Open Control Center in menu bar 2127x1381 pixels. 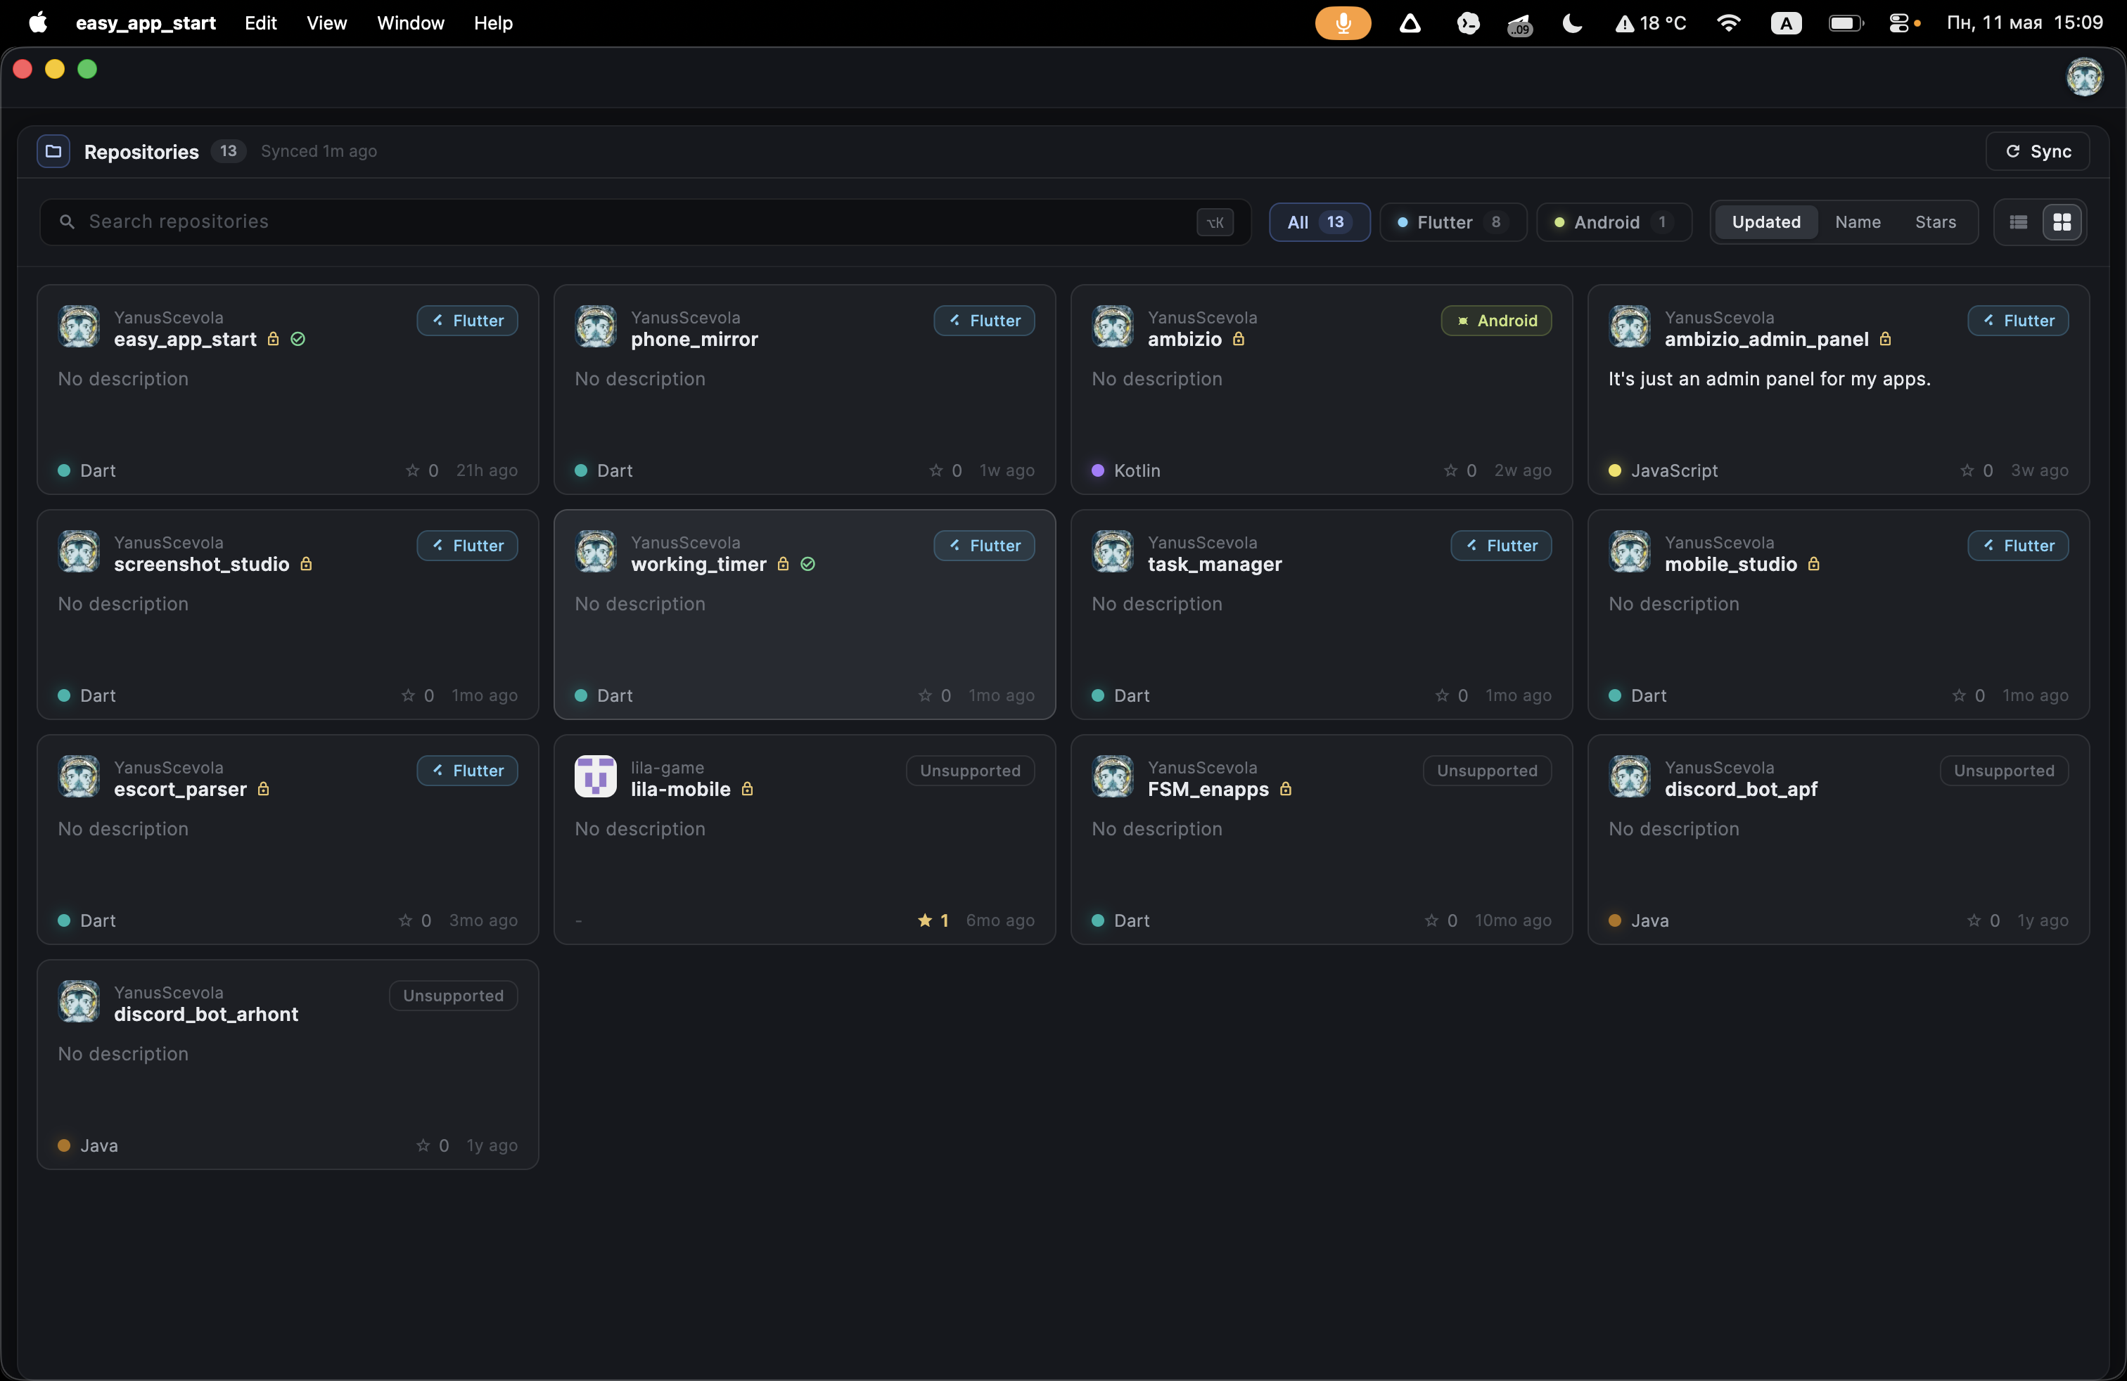1899,23
